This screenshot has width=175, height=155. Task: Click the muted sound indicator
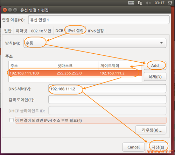pyautogui.click(x=148, y=3)
